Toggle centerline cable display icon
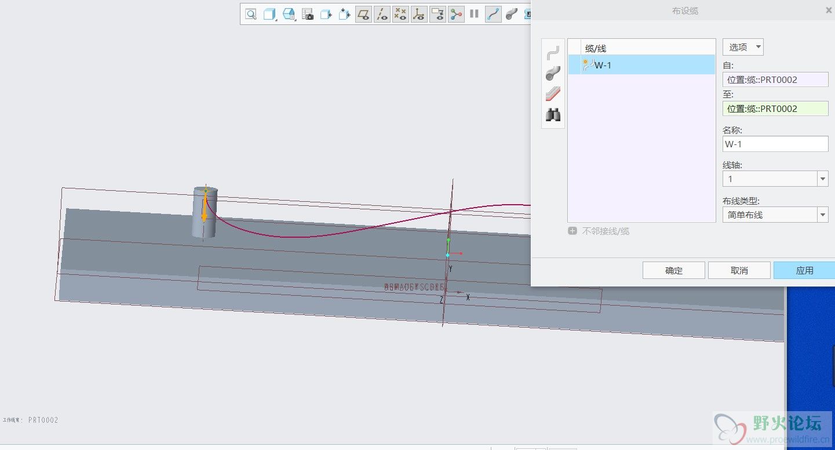Image resolution: width=835 pixels, height=450 pixels. click(x=493, y=14)
